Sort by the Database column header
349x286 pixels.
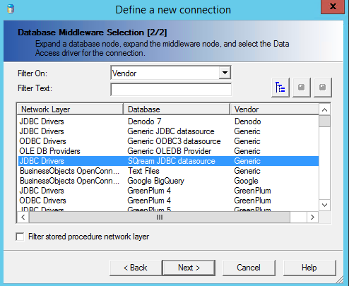177,109
